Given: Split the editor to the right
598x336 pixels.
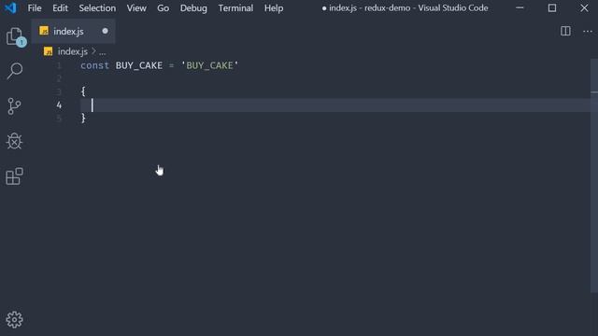Looking at the screenshot, I should coord(565,31).
